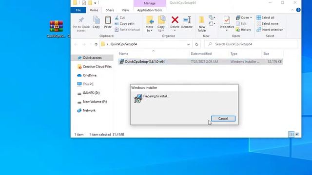Screen dimensions: 312x175
Task: Switch to Large icons view
Action: pos(297,135)
